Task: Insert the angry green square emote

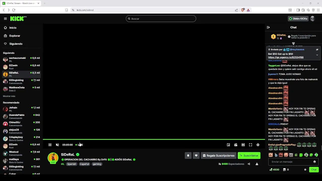Action: point(296,155)
